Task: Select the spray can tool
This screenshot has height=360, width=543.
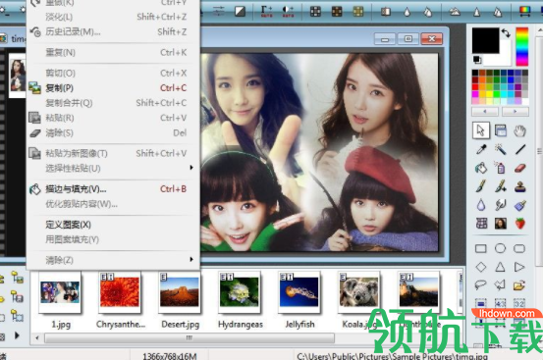Action: click(x=500, y=168)
